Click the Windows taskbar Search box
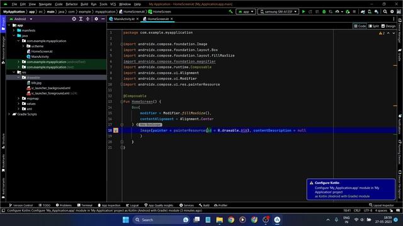Image resolution: width=403 pixels, height=226 pixels. (161, 220)
